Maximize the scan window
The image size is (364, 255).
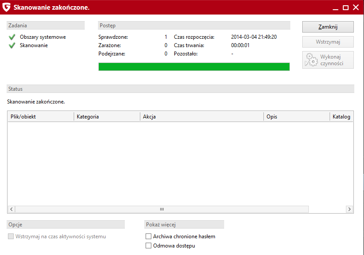345,7
